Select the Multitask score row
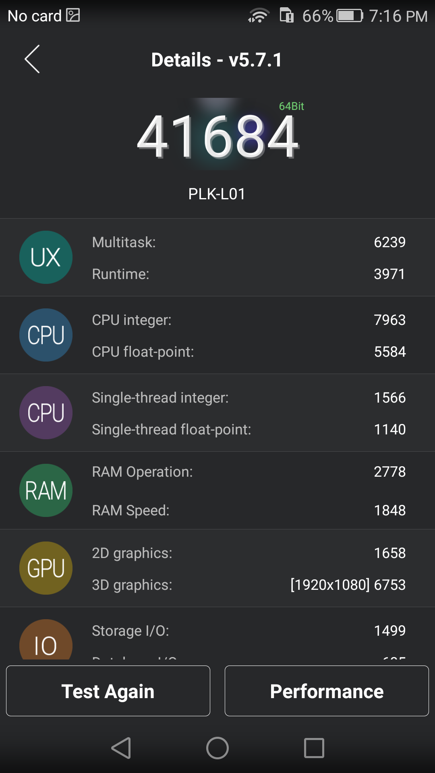 pyautogui.click(x=249, y=242)
